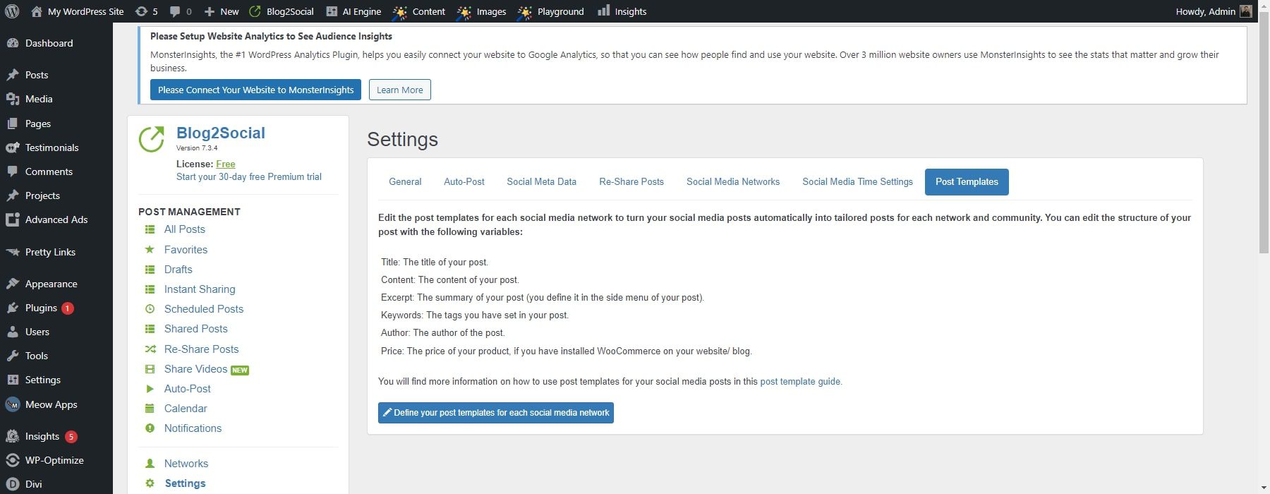Open Scheduled Posts in Post Management
Screen dimensions: 1270x494
click(x=204, y=309)
